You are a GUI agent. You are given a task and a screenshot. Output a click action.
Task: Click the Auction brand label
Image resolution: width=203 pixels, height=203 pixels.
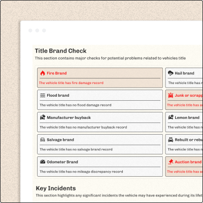pyautogui.click(x=188, y=162)
